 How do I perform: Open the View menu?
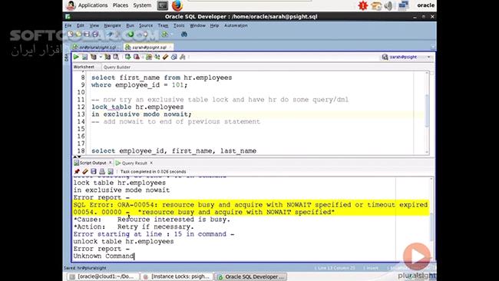[x=94, y=25]
